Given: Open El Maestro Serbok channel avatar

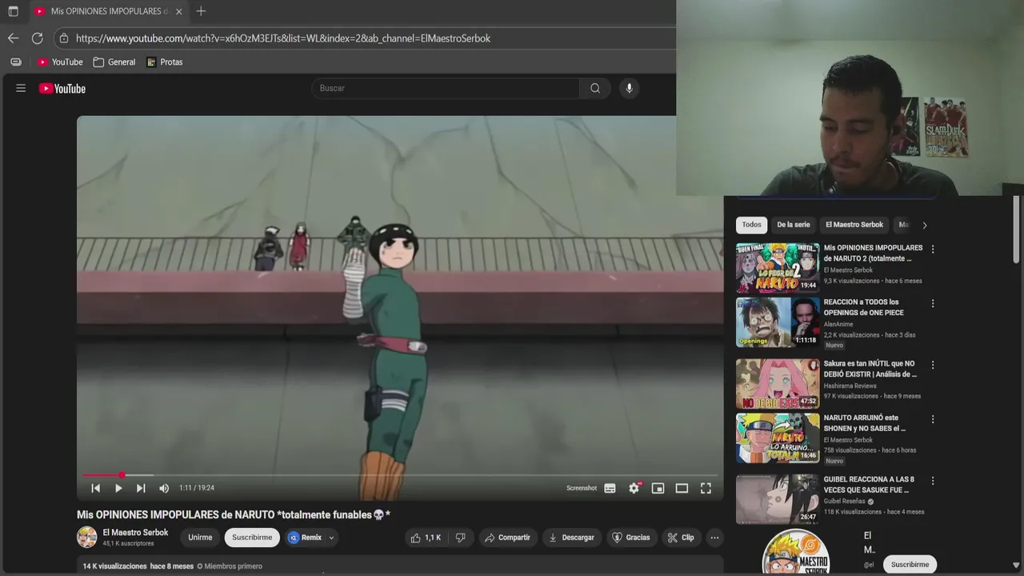Looking at the screenshot, I should [x=86, y=538].
